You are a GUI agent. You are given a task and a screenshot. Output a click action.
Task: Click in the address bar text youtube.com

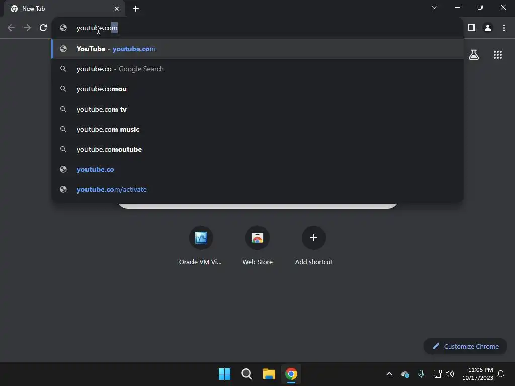click(x=97, y=28)
